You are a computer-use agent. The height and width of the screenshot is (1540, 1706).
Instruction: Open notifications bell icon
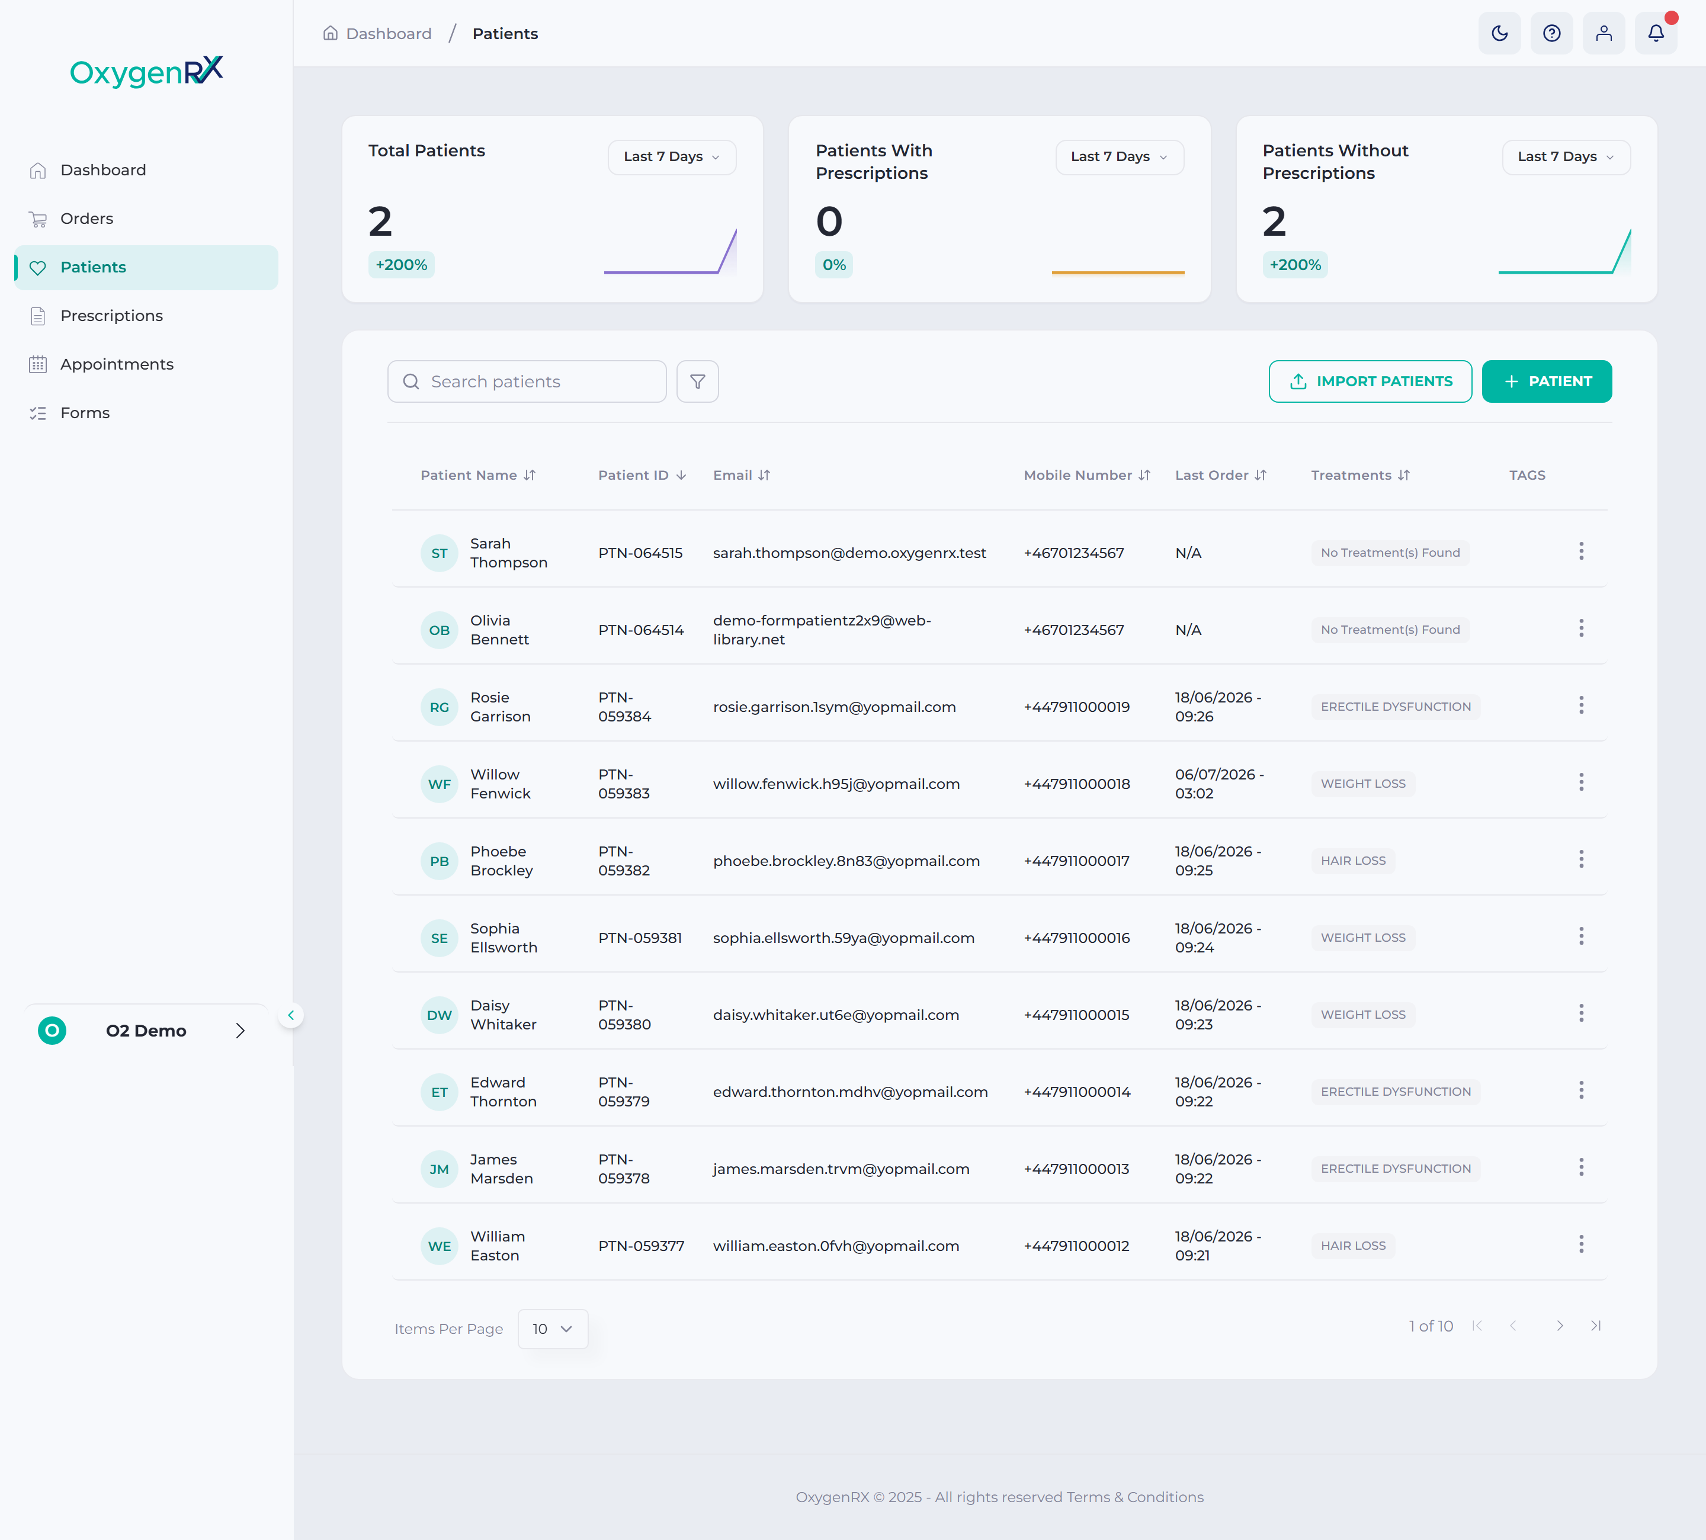pyautogui.click(x=1655, y=33)
